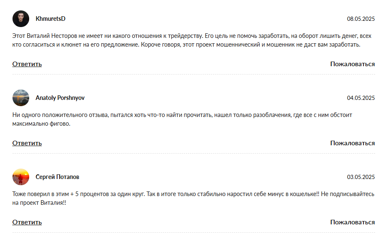
Task: Click the text 'на проект Виталия!!'
Action: [39, 203]
